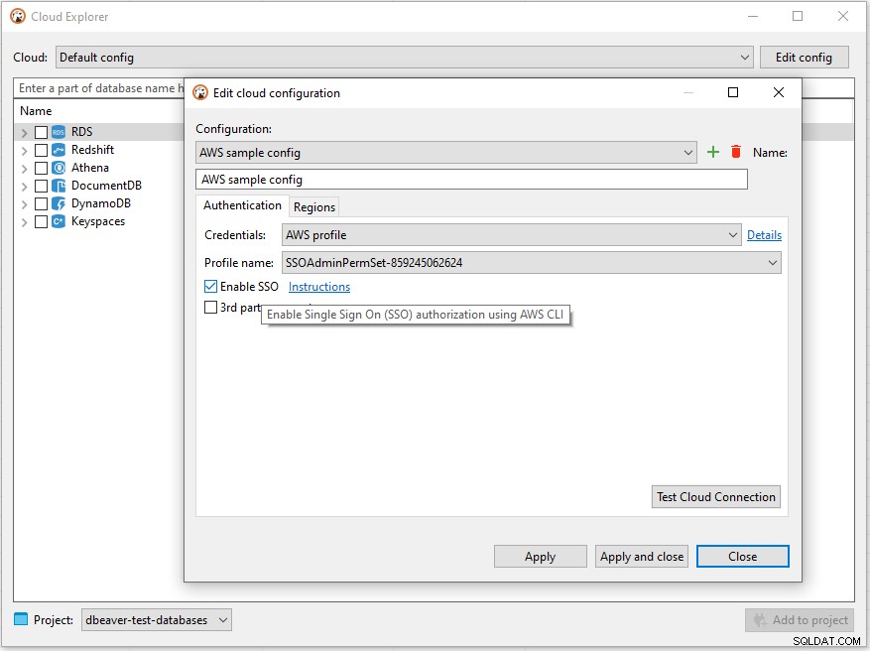
Task: Expand the DynamoDB tree node
Action: [24, 204]
